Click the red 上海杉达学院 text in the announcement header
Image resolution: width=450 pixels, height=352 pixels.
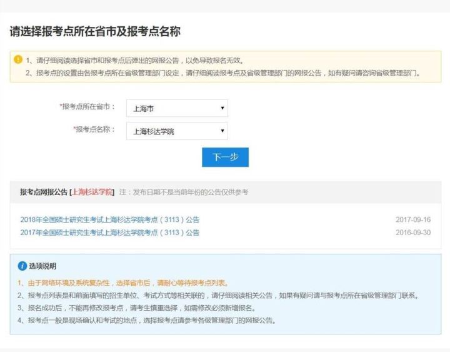click(x=92, y=192)
